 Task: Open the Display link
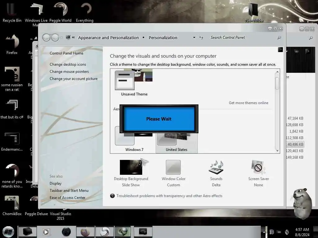(x=55, y=183)
